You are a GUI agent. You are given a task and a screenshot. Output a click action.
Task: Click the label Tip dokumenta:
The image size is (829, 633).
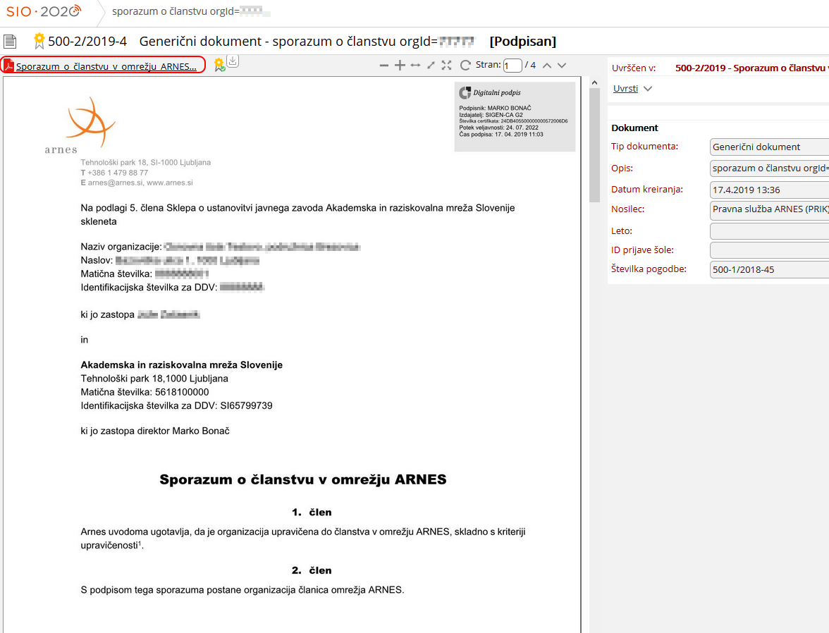pyautogui.click(x=644, y=147)
